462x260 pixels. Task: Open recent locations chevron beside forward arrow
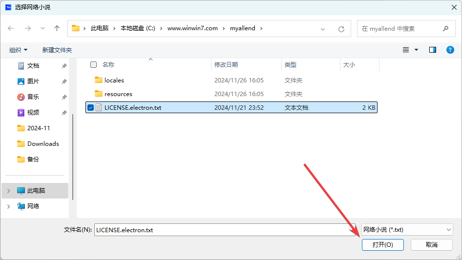point(42,28)
